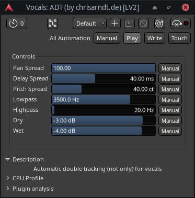Select Touch automation mode
The height and width of the screenshot is (198, 195).
coord(179,38)
